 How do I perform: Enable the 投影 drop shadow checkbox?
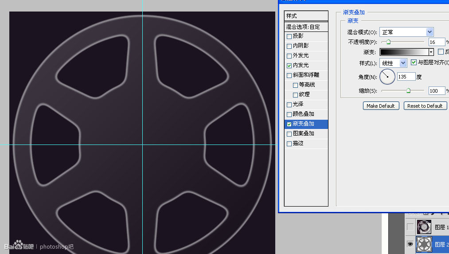pyautogui.click(x=289, y=36)
